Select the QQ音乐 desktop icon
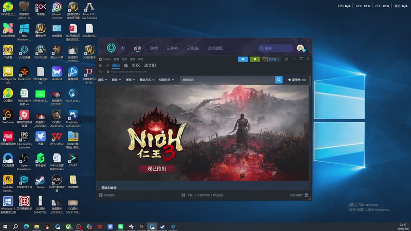 8,95
